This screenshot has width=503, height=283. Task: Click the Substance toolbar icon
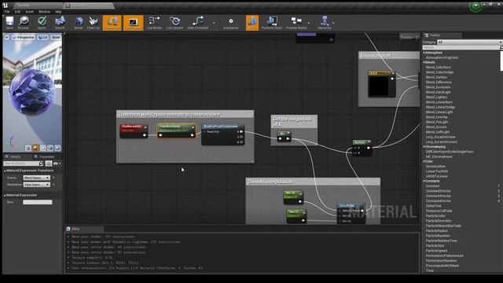[230, 23]
